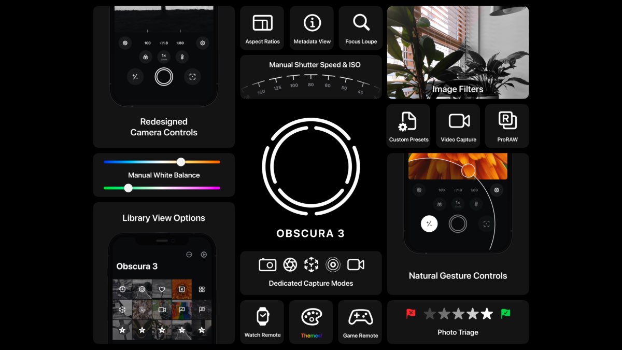Tap the round arrow icon beside library ellipsis

[x=204, y=255]
